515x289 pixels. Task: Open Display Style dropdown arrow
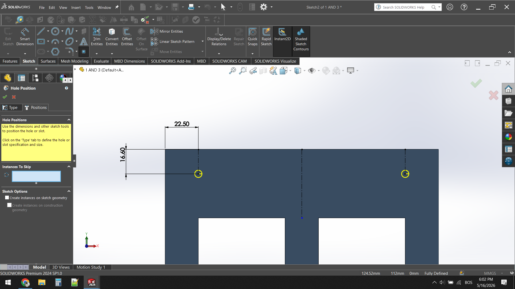coord(304,71)
